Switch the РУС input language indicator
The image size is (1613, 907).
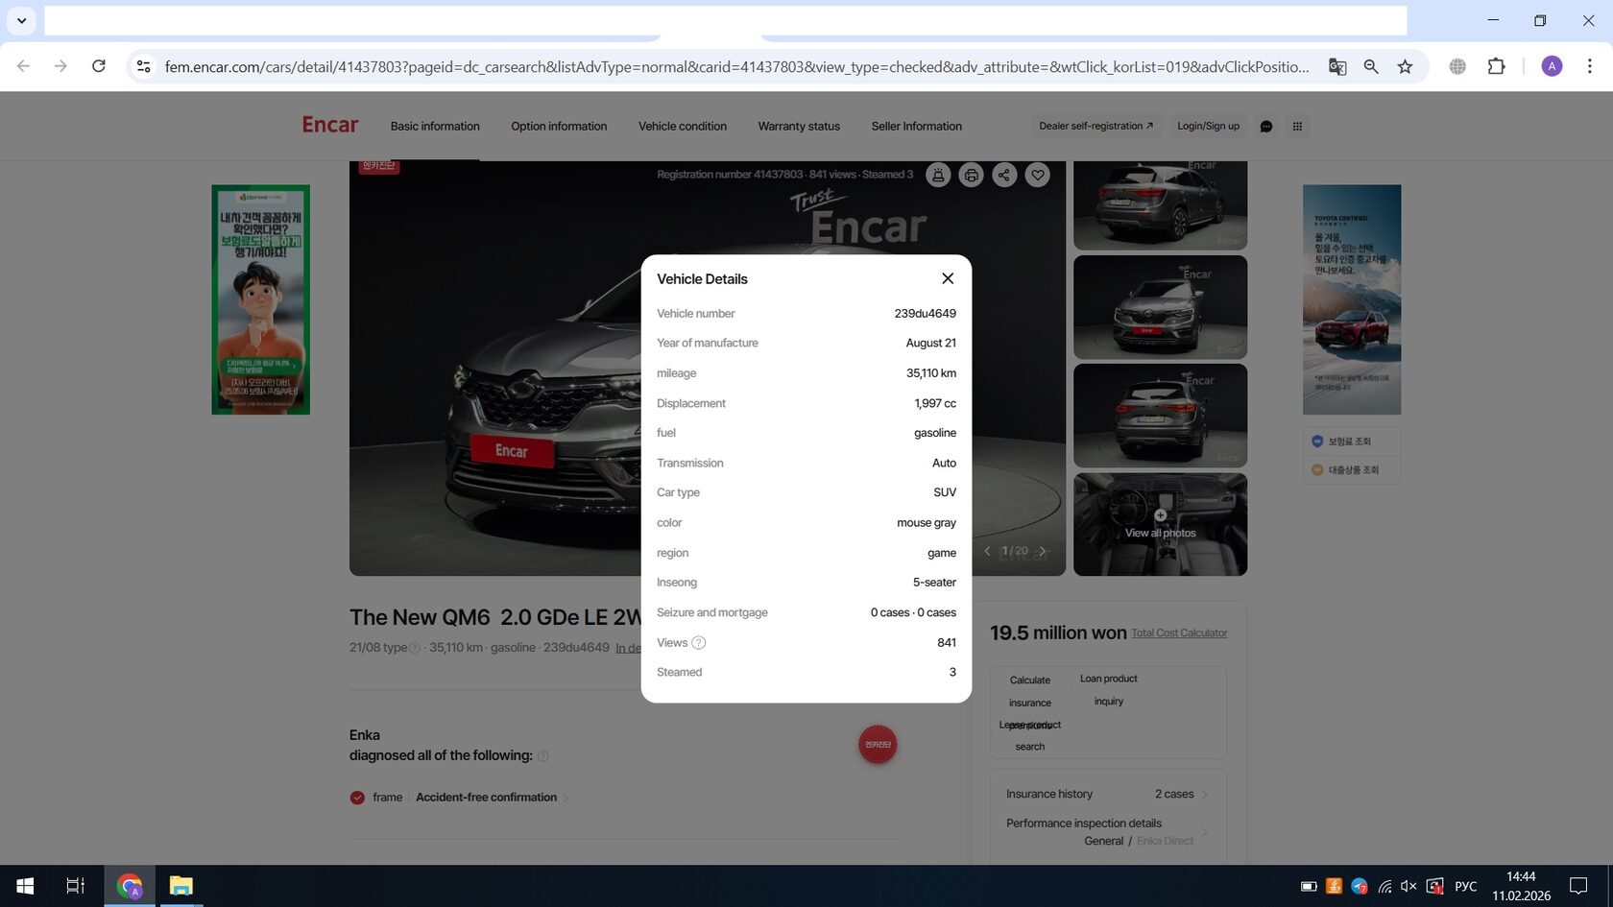pos(1465,886)
